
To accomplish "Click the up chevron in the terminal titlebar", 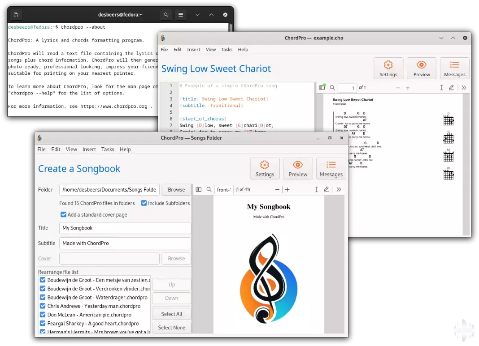I will pyautogui.click(x=211, y=15).
